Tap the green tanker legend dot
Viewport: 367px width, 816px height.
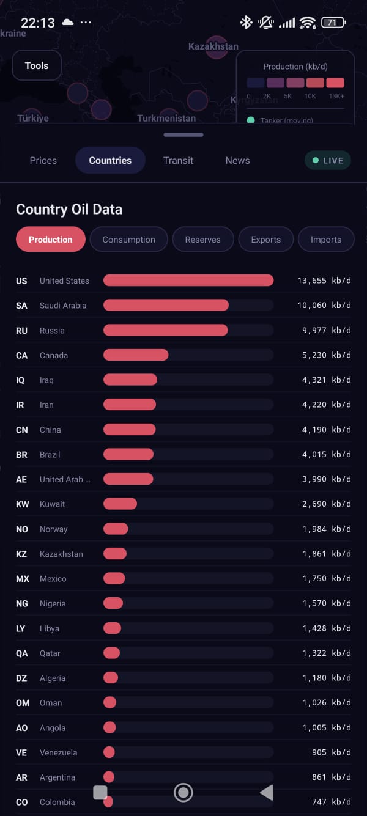[251, 120]
